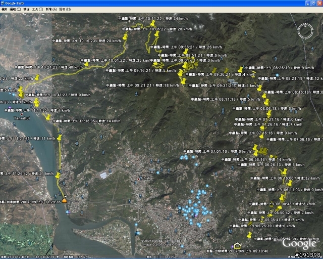This screenshot has height=259, width=323.
Task: Click the waypoint label 上午 08:11:18 / 5 km/h
Action: (226, 99)
